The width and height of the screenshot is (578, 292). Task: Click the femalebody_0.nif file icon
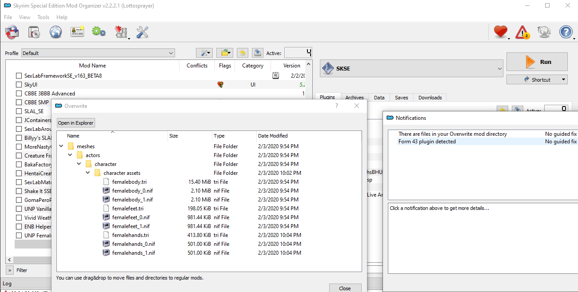click(106, 191)
